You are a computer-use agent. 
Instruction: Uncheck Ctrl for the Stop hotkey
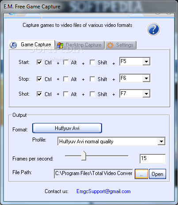click(x=39, y=79)
